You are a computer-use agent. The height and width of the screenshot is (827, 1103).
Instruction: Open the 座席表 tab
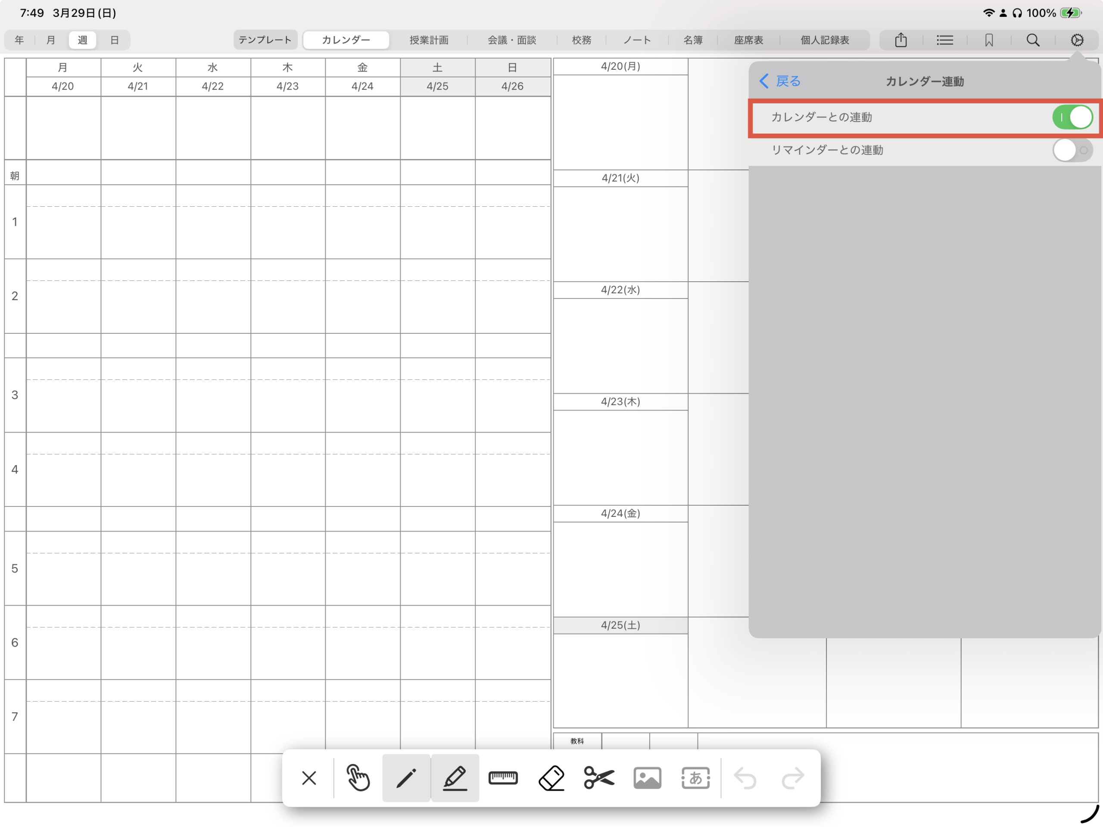(748, 40)
